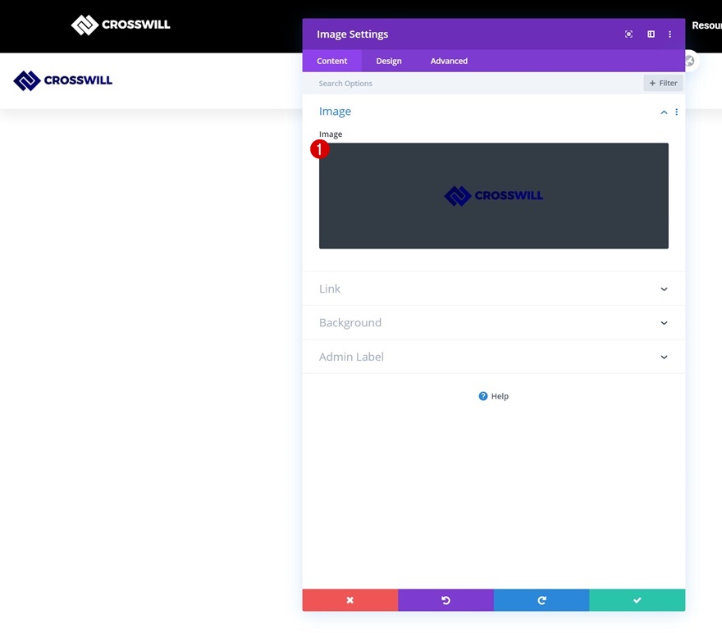Collapse the Image section with its chevron
The height and width of the screenshot is (633, 722).
click(663, 112)
